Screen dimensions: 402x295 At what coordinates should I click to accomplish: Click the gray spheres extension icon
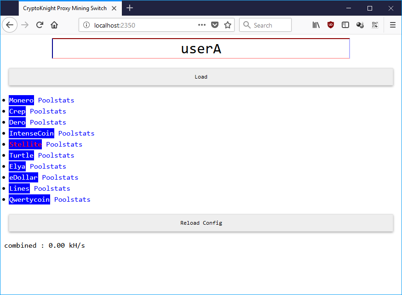pos(360,25)
